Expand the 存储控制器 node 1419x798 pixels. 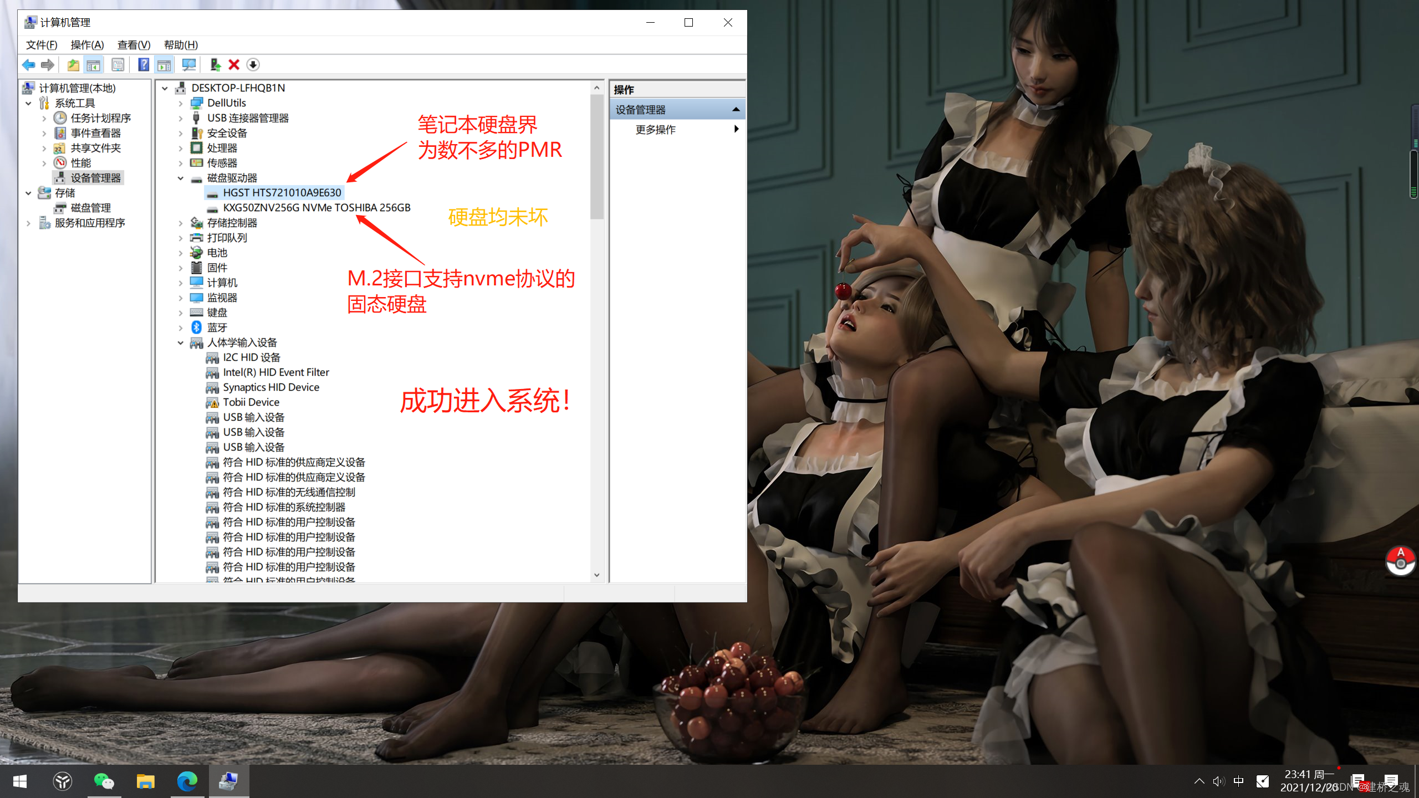180,223
